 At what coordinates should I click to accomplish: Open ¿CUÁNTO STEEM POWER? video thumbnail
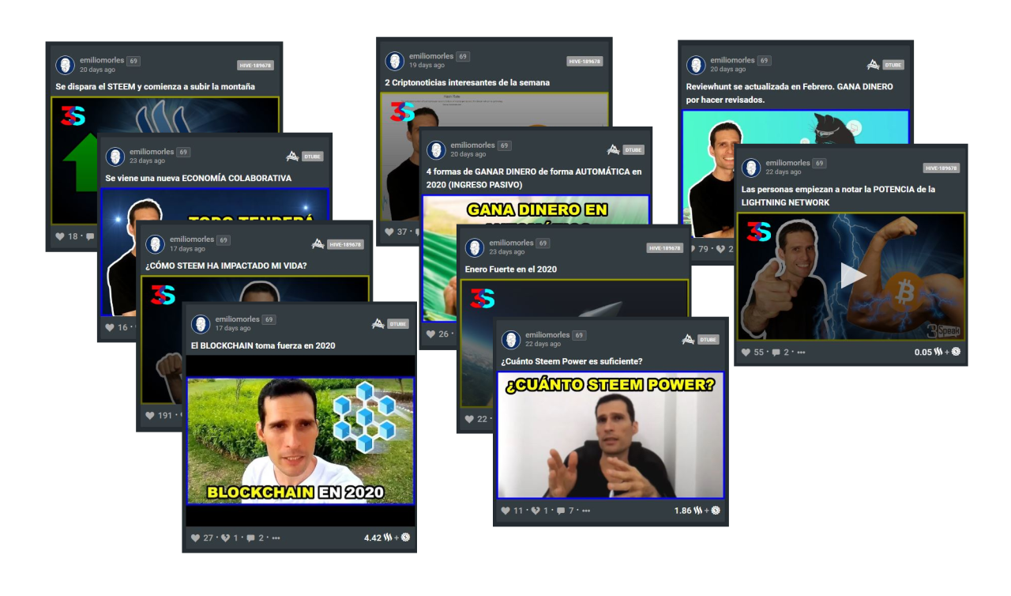coord(610,435)
